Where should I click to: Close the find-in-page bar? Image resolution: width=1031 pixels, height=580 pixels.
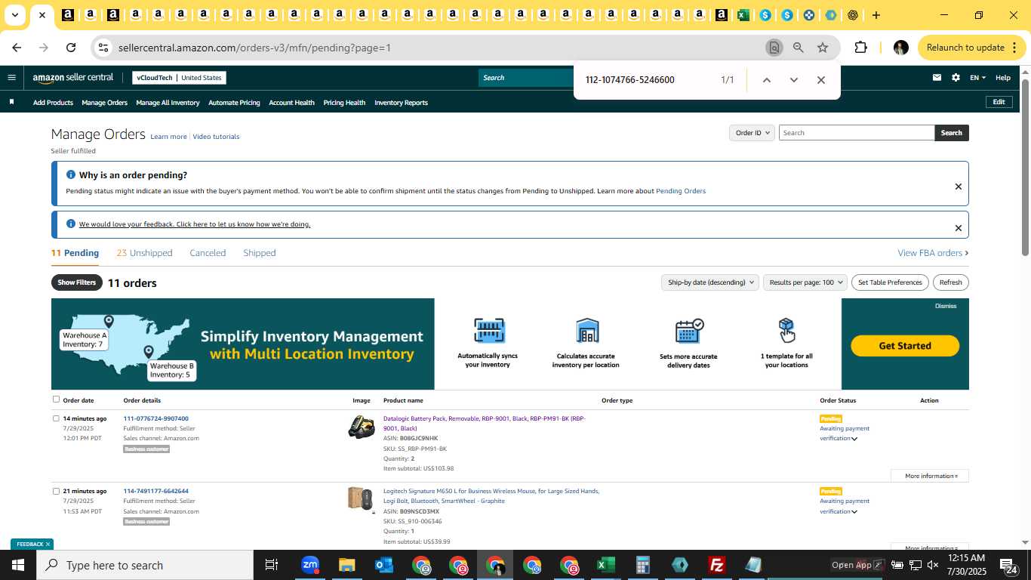pos(821,80)
